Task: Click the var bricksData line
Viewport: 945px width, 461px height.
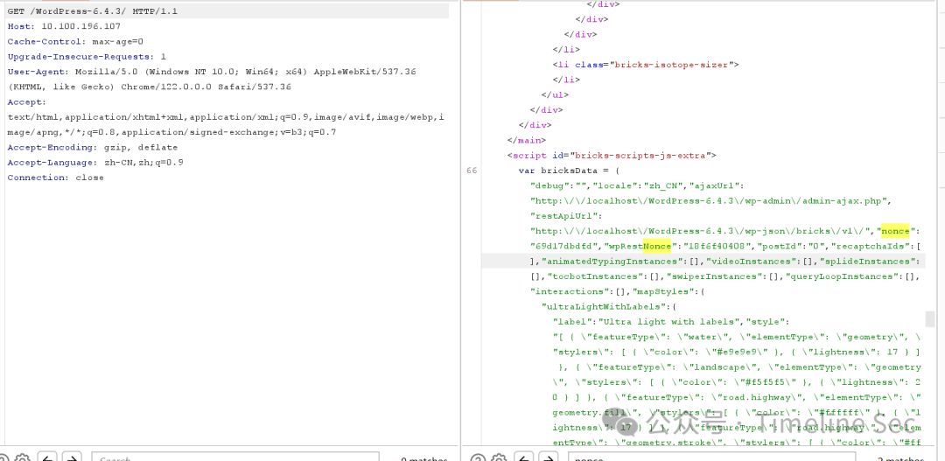Action: tap(569, 171)
